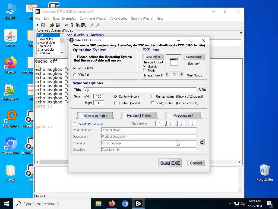The image size is (278, 209).
Task: Show hidden tray icons chevron
Action: 230,204
